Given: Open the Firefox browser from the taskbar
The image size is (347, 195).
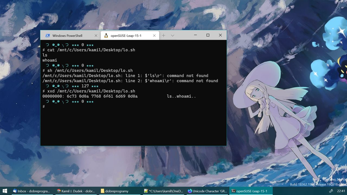Looking at the screenshot, I should pos(190,191).
